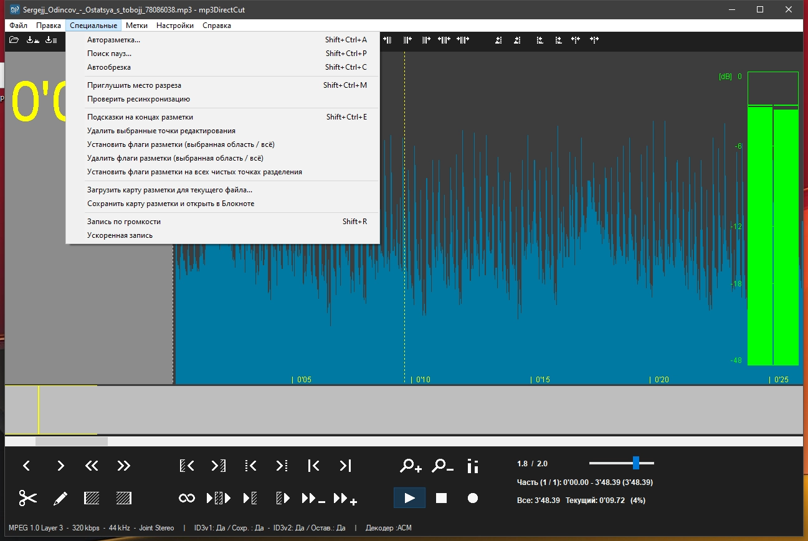Screen dimensions: 808x541
Task: Click the fast-forward double arrow icon
Action: pos(124,466)
